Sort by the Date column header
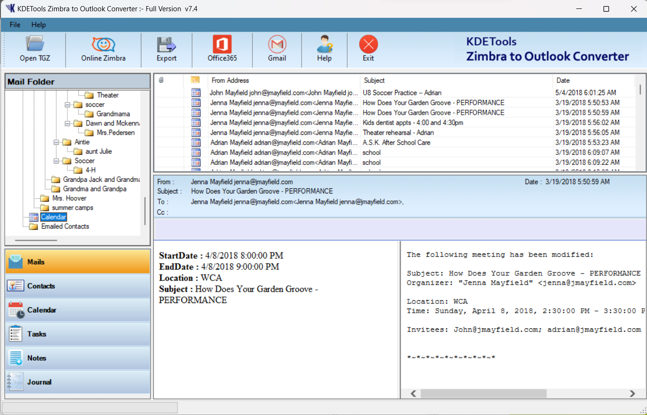Image resolution: width=647 pixels, height=415 pixels. (x=593, y=80)
